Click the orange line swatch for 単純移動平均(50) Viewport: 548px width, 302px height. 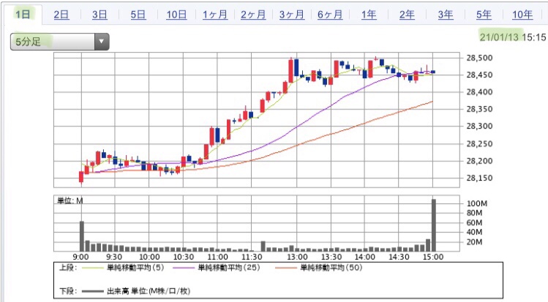click(x=285, y=268)
